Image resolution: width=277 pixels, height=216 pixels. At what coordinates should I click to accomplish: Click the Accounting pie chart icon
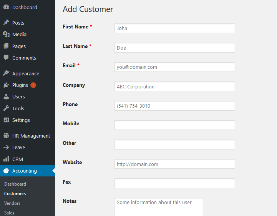6,171
